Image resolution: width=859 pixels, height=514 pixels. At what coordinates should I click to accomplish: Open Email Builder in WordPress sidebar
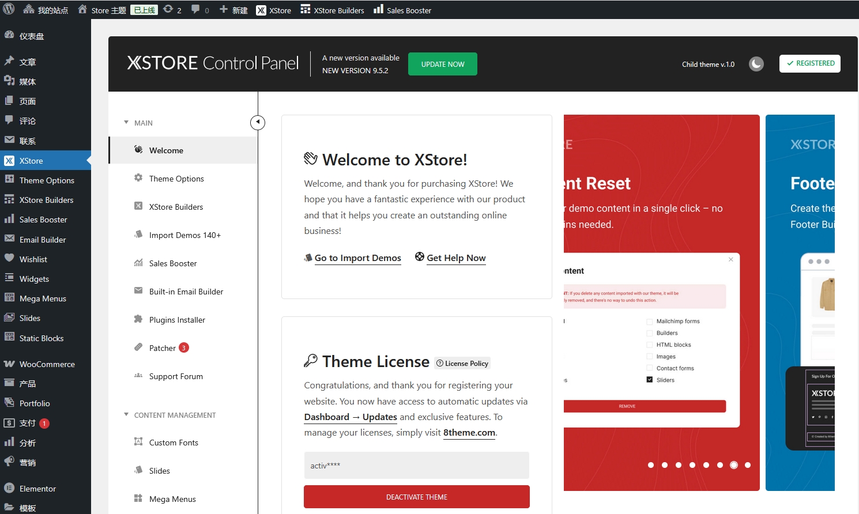coord(46,240)
